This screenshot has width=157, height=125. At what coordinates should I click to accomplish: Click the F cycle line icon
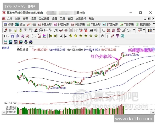point(26,30)
